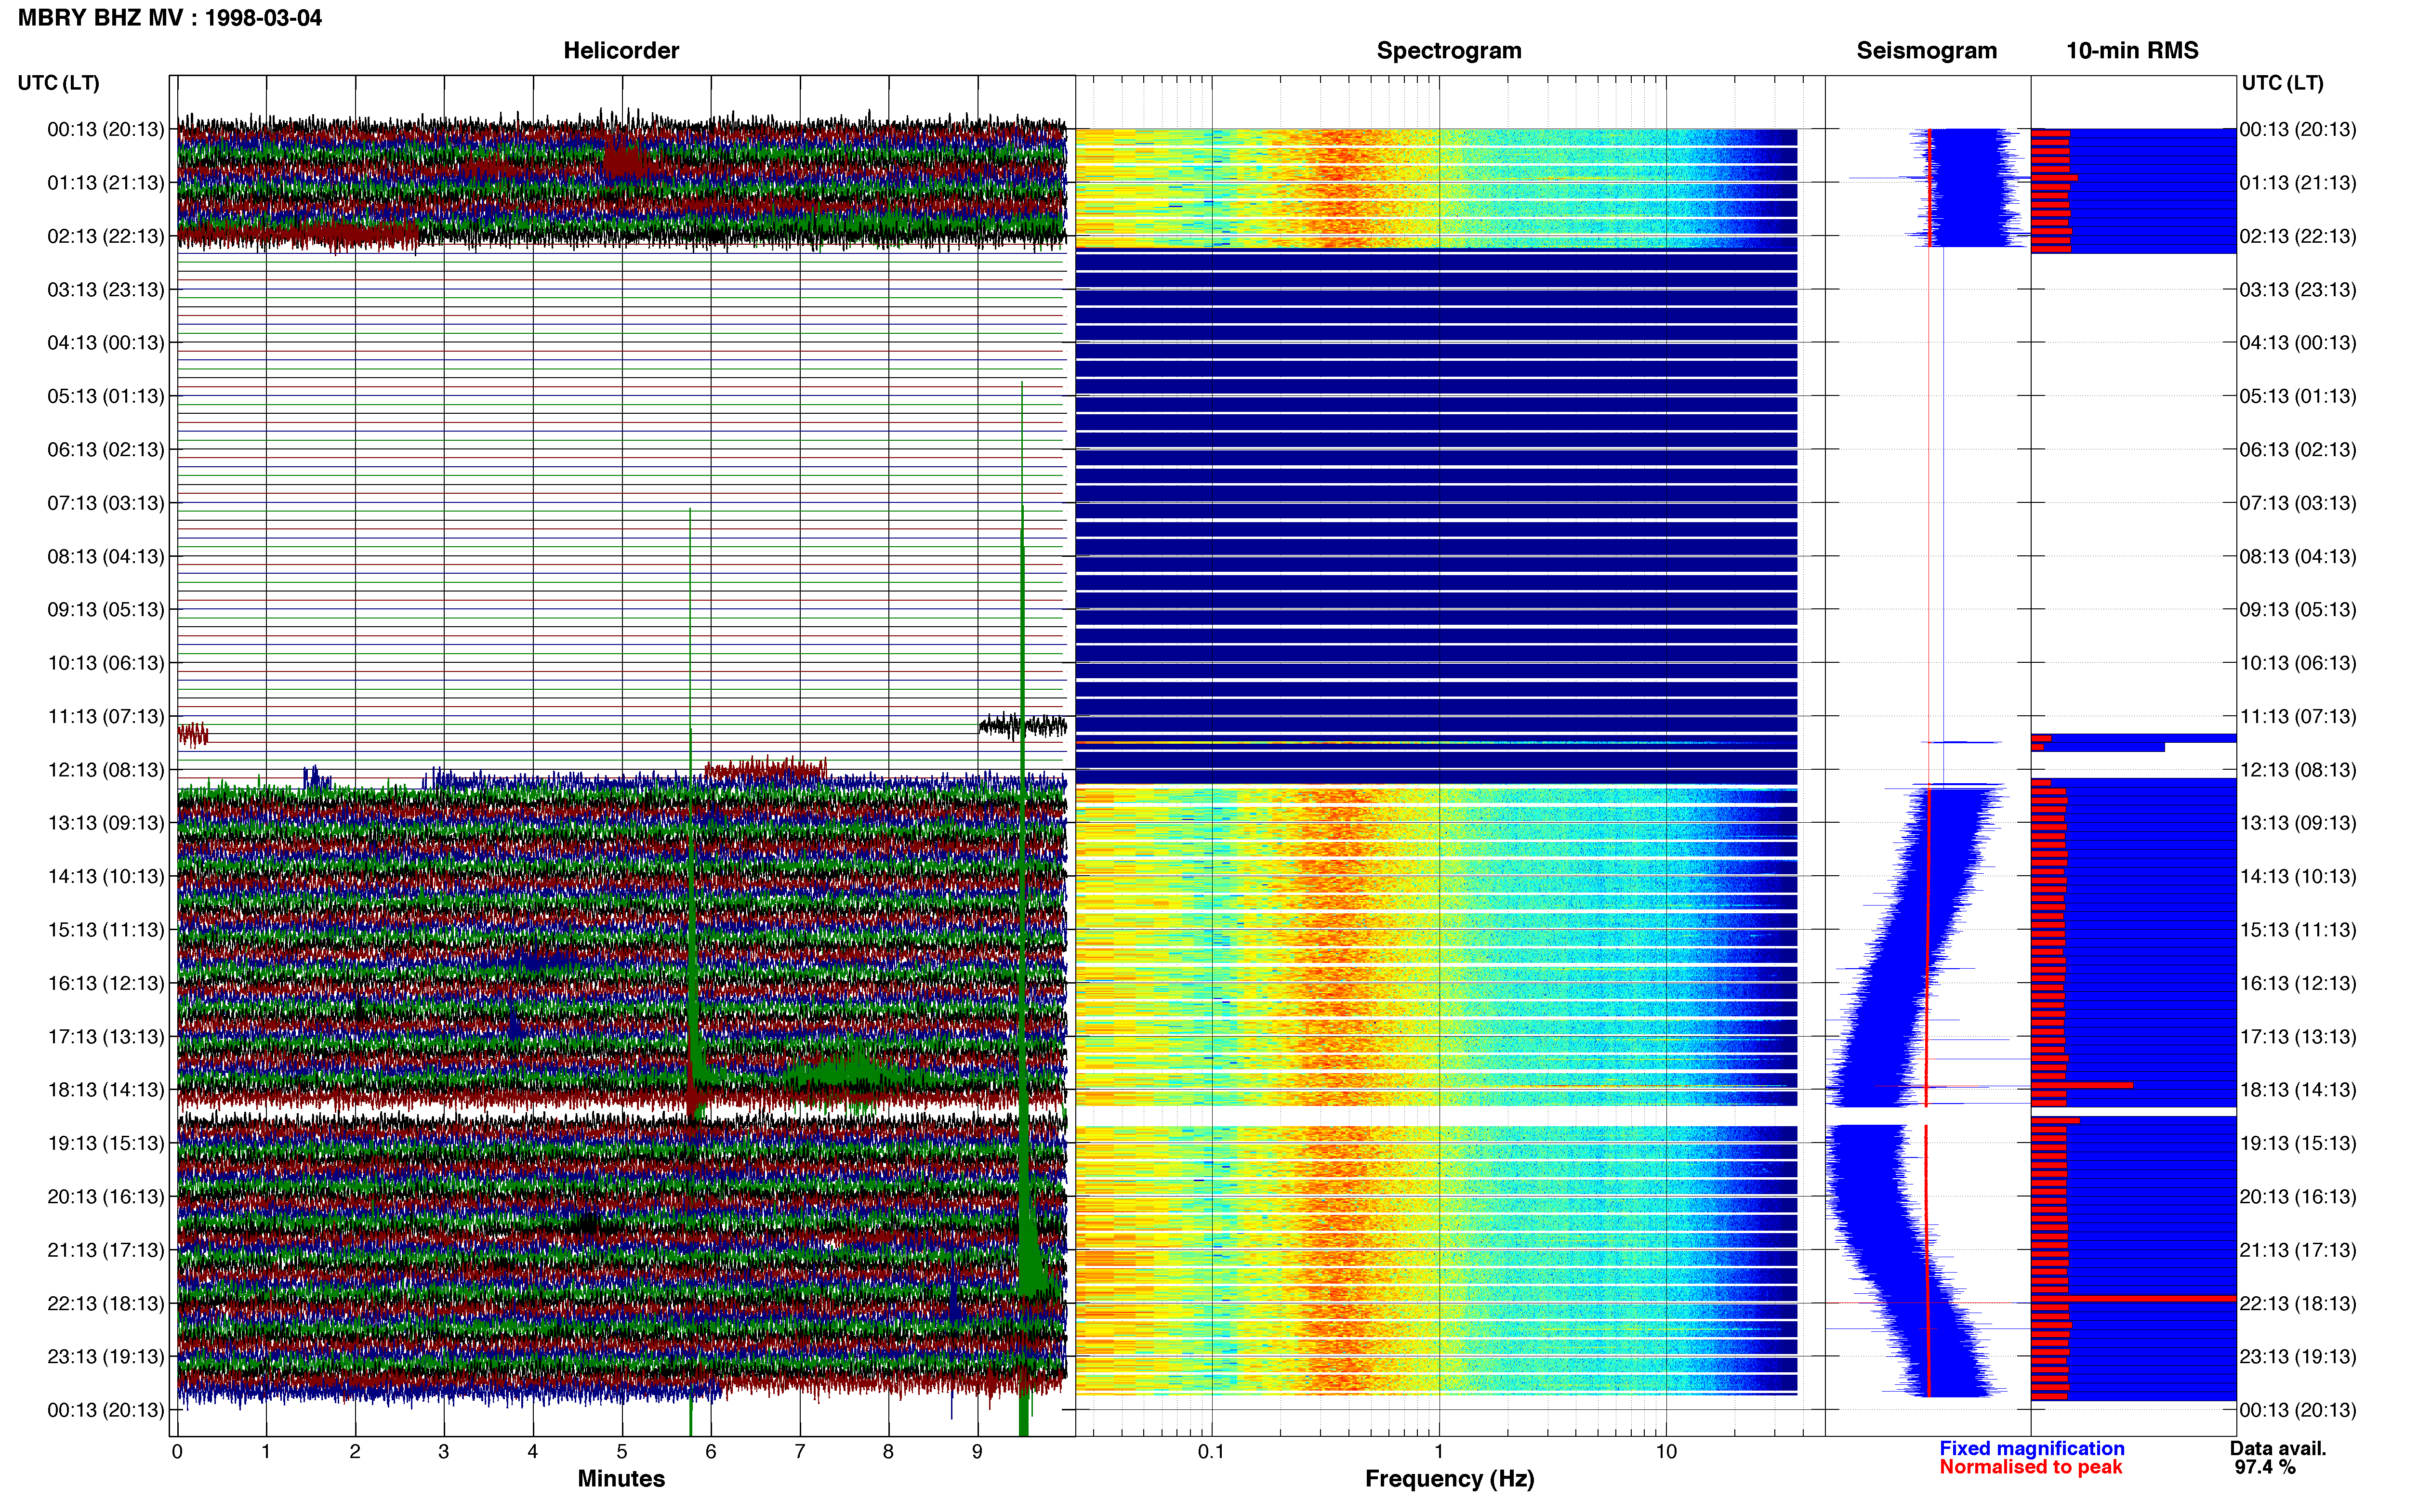Select '16:13 (12:13)' on the RMS-side time axis
This screenshot has height=1512, width=2418.
pos(2298,983)
